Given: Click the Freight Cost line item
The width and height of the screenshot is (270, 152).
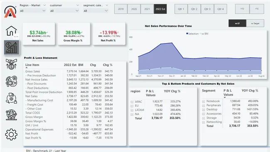Looking at the screenshot, I should [x=34, y=105].
